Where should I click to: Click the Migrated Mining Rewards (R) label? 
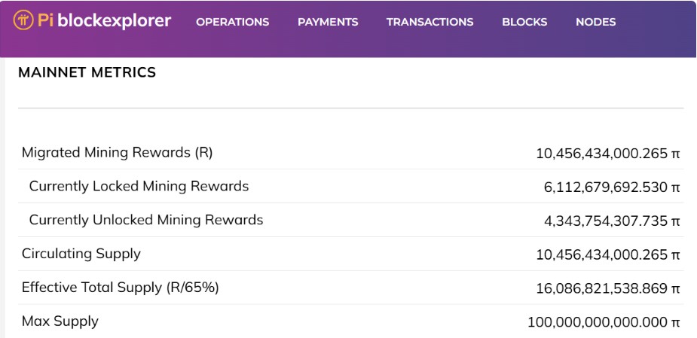click(118, 153)
